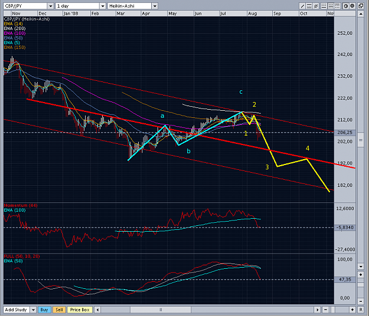Screen dimensions: 369x316
Task: Click the crossed-circle remove drawings icon
Action: click(x=316, y=6)
